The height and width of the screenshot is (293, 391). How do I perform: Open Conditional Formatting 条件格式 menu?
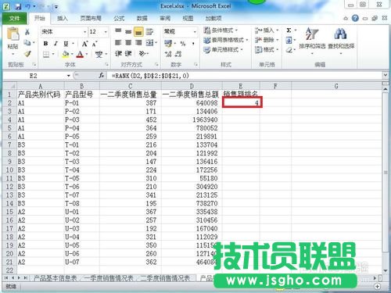click(221, 30)
